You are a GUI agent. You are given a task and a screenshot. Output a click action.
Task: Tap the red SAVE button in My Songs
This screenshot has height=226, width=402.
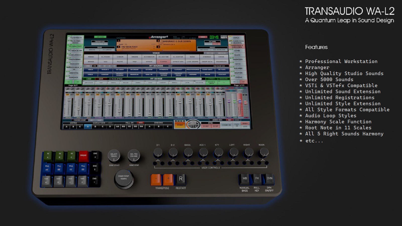[x=101, y=79]
